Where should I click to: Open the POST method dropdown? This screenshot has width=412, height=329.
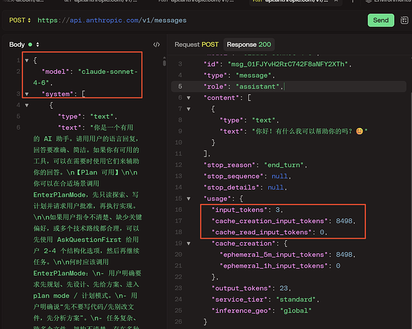[x=20, y=20]
